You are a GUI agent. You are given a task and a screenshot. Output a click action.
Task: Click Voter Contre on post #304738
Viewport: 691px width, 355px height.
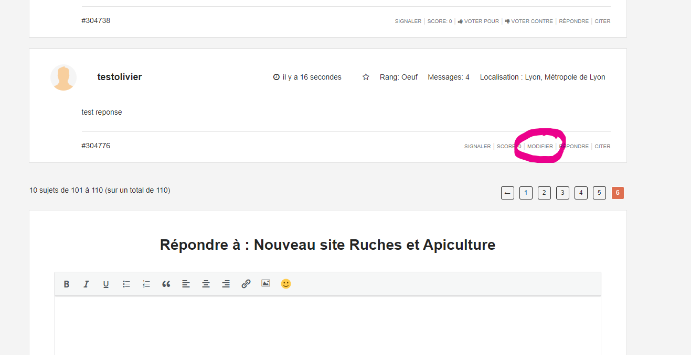click(529, 21)
